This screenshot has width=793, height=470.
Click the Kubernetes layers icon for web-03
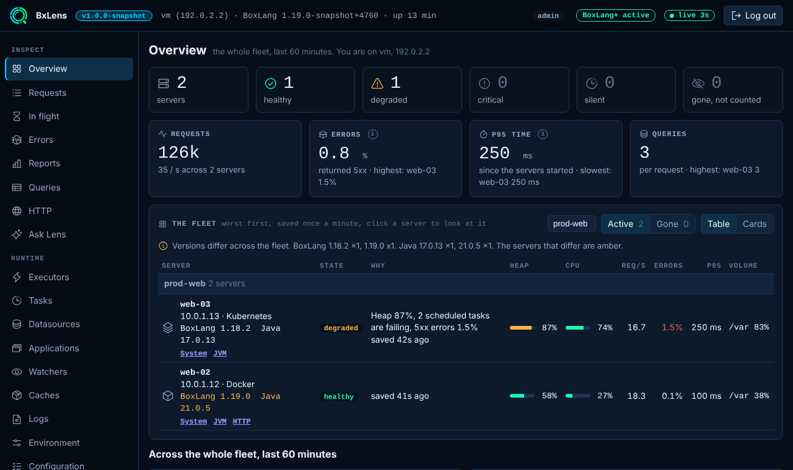pyautogui.click(x=168, y=328)
